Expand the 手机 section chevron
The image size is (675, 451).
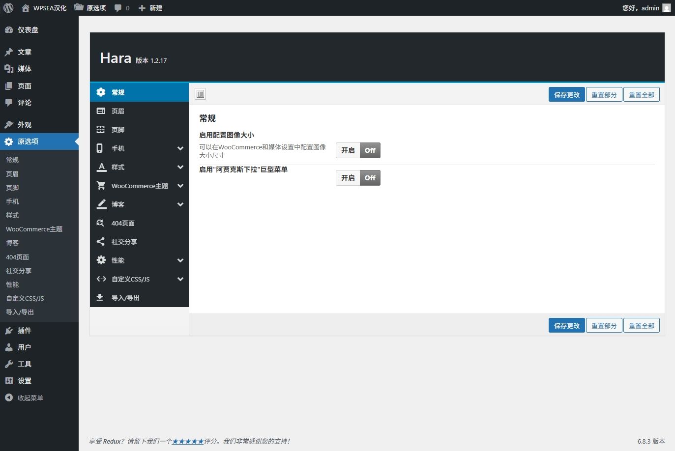(x=180, y=148)
